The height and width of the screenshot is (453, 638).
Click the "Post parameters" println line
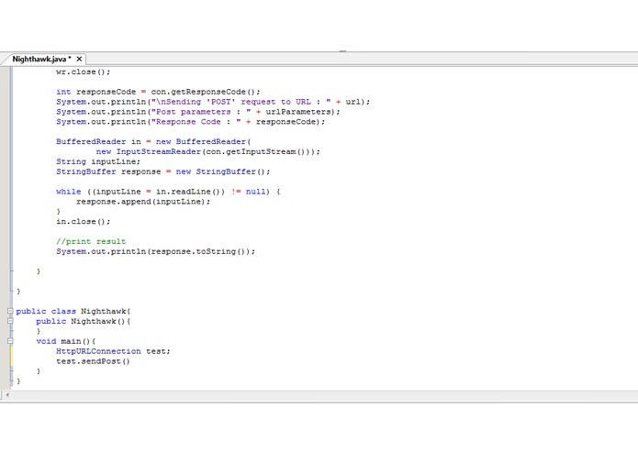click(198, 112)
